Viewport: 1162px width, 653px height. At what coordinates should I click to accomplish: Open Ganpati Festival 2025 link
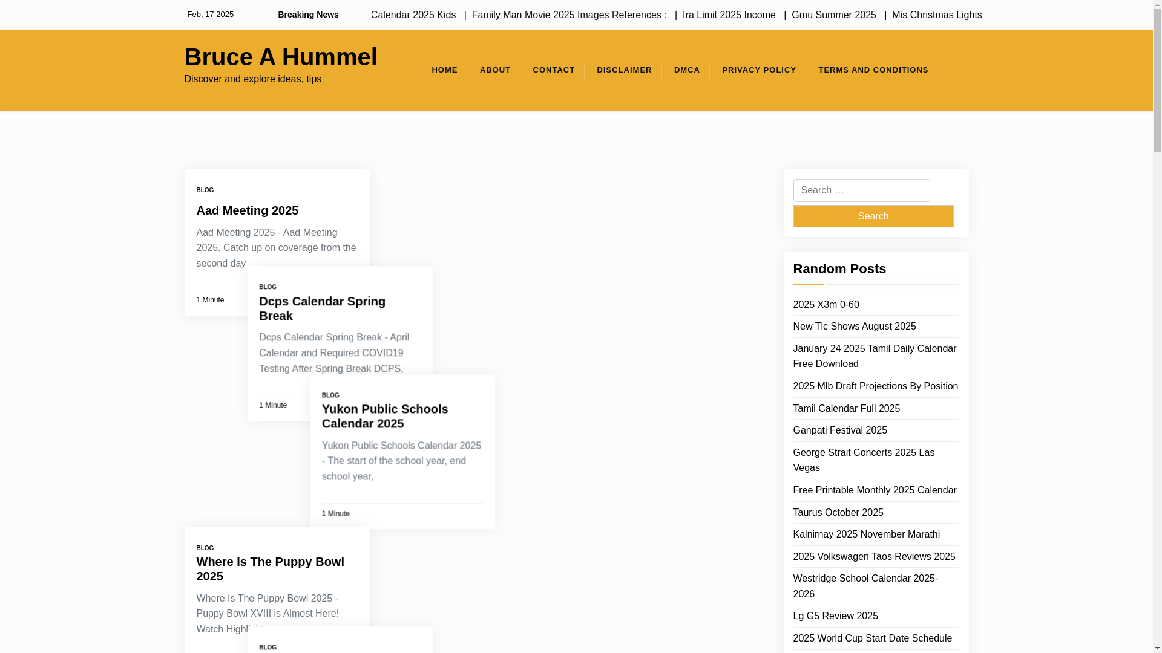pyautogui.click(x=839, y=430)
